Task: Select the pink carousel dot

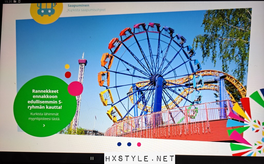Action: 139,144
